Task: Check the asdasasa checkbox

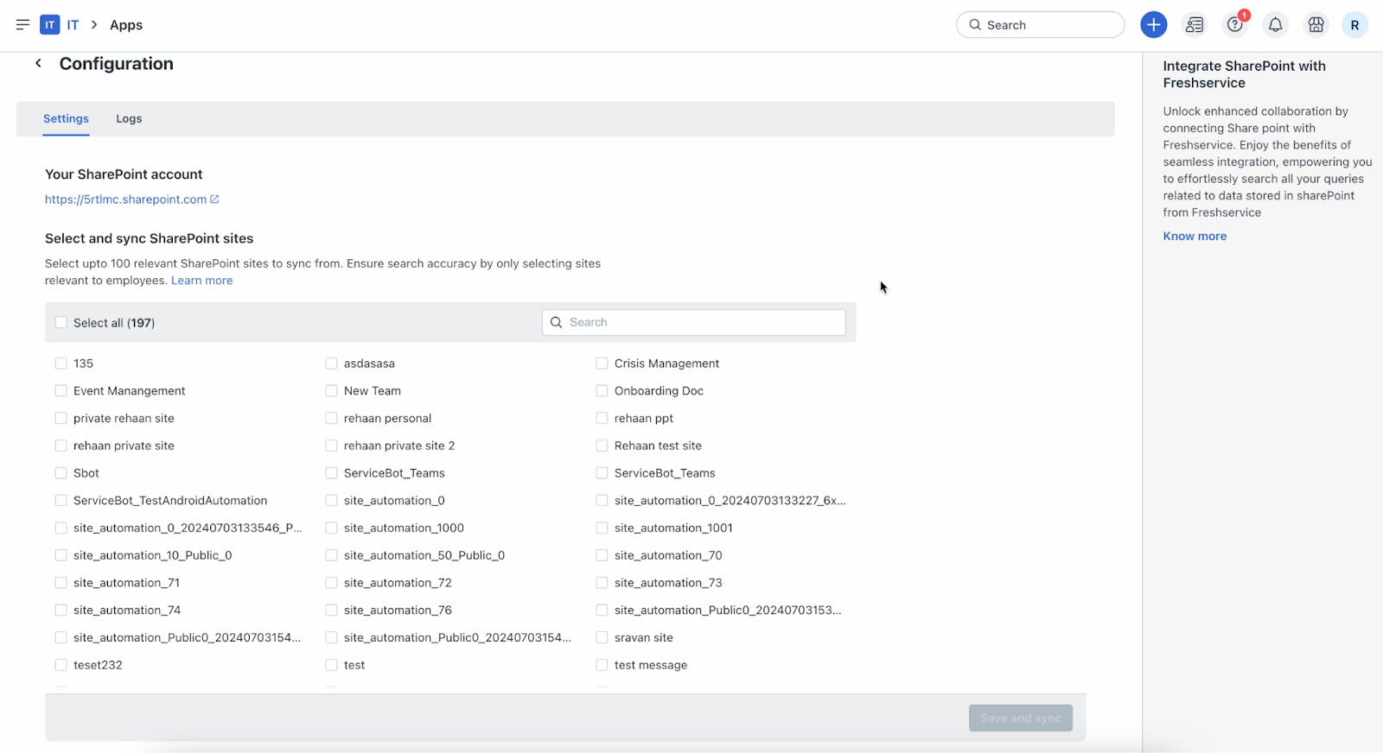Action: click(x=331, y=364)
